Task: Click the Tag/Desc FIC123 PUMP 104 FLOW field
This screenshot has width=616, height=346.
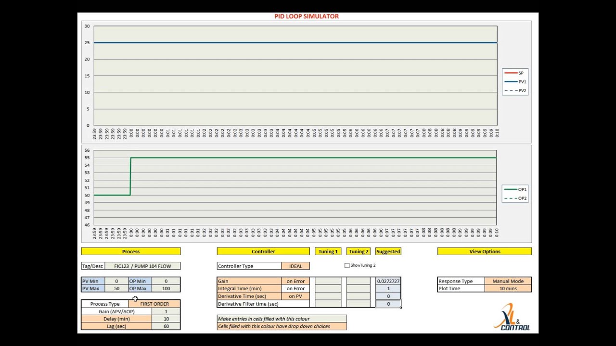Action: click(142, 266)
